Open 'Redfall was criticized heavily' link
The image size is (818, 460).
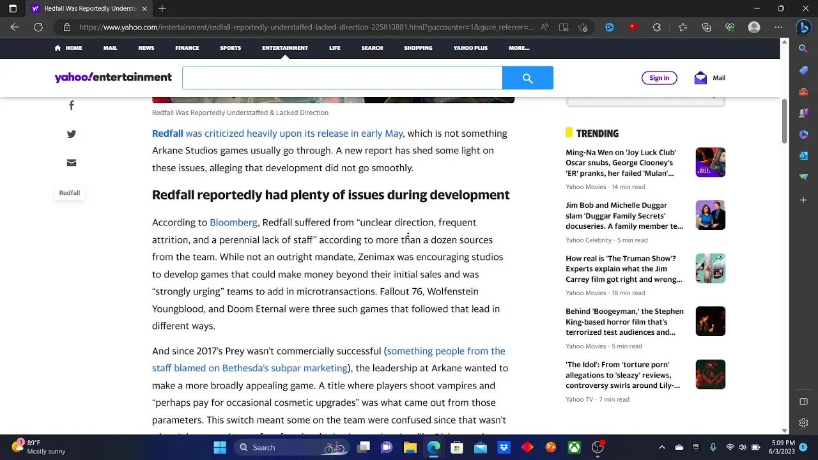pos(277,134)
